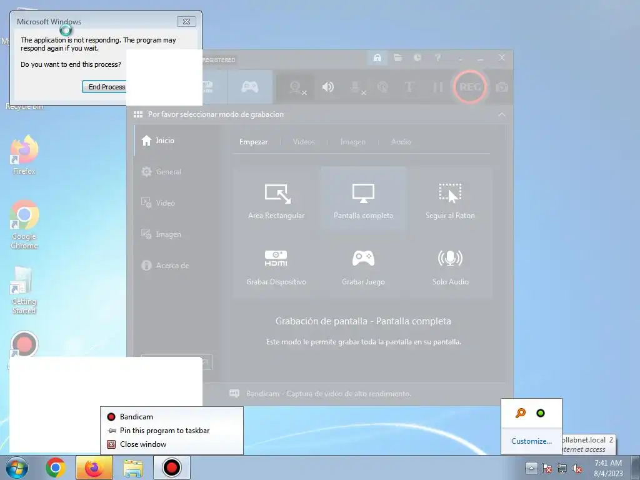Select Bandicam in the jump list
Image resolution: width=640 pixels, height=480 pixels.
(x=172, y=417)
